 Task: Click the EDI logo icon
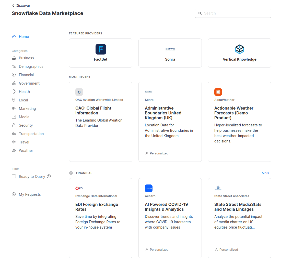coord(79,188)
